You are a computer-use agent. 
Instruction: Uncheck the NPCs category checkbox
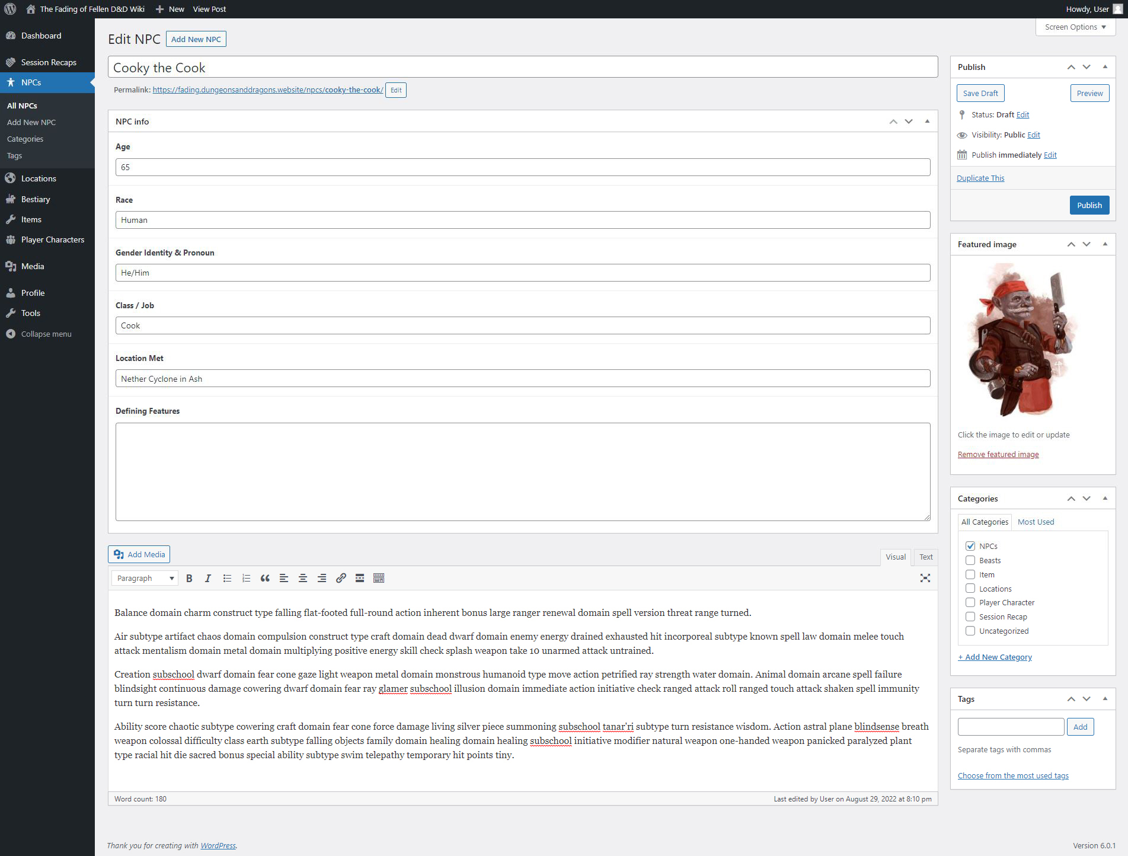click(970, 546)
